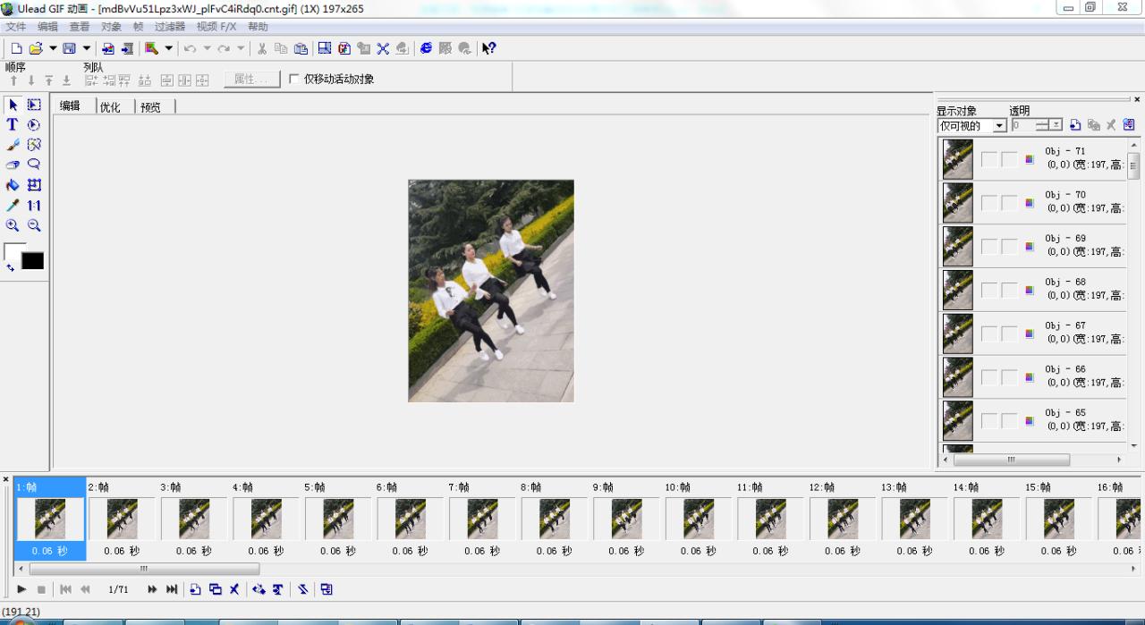Add a new frame in the frame panel
Viewport: 1145px width, 625px height.
(x=196, y=589)
